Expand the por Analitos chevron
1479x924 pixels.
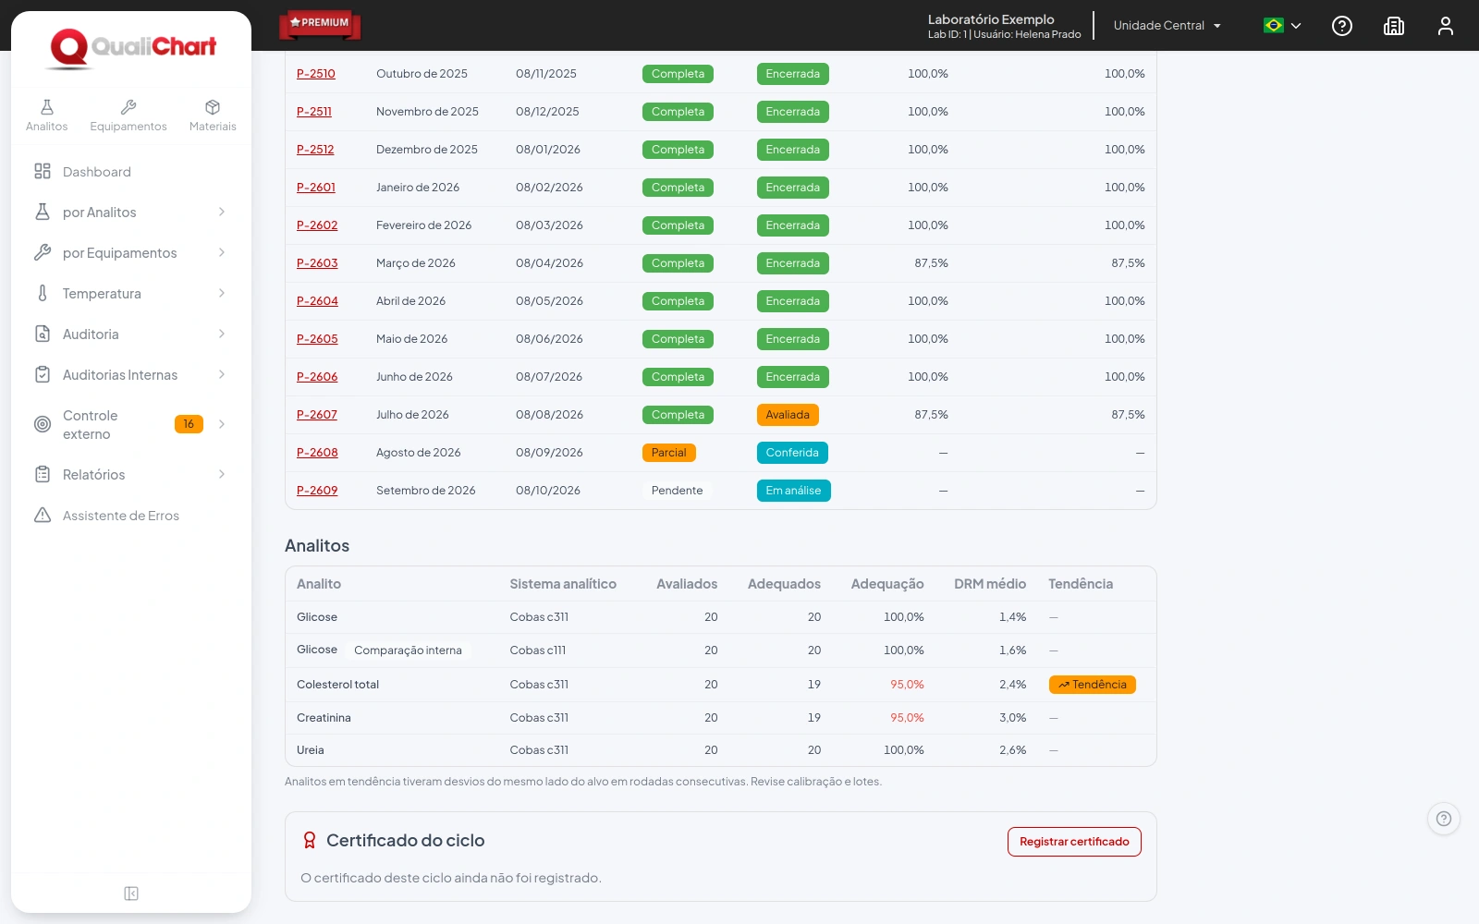222,213
